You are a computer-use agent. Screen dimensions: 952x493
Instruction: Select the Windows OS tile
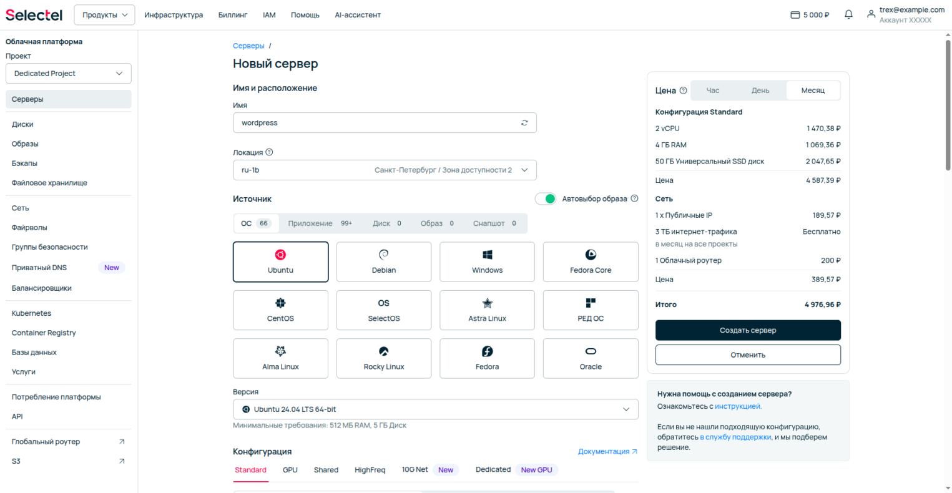pos(487,262)
